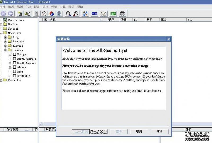Click the green 聊天 chat toolbar icon
Image resolution: width=212 pixels, height=143 pixels.
[x=113, y=14]
